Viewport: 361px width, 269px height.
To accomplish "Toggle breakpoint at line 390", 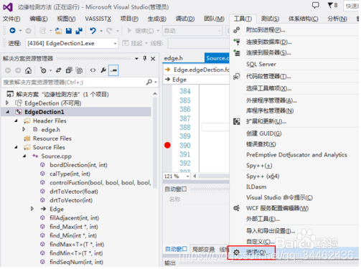I will click(167, 145).
